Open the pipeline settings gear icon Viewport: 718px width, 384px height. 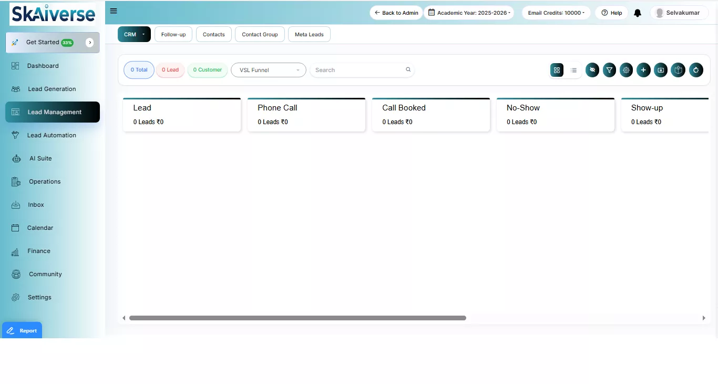pos(626,70)
